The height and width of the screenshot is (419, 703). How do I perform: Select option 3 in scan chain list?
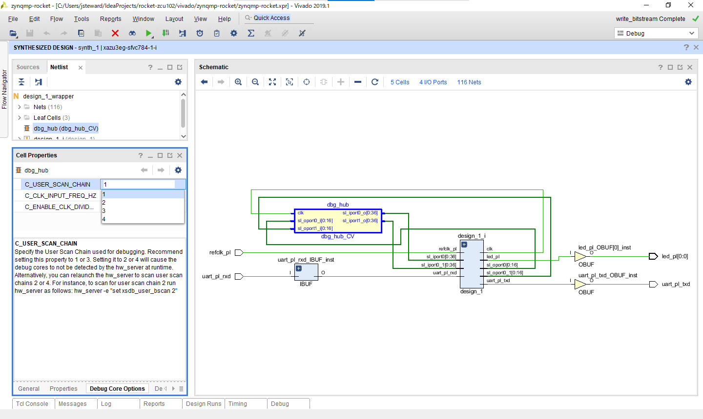[143, 211]
